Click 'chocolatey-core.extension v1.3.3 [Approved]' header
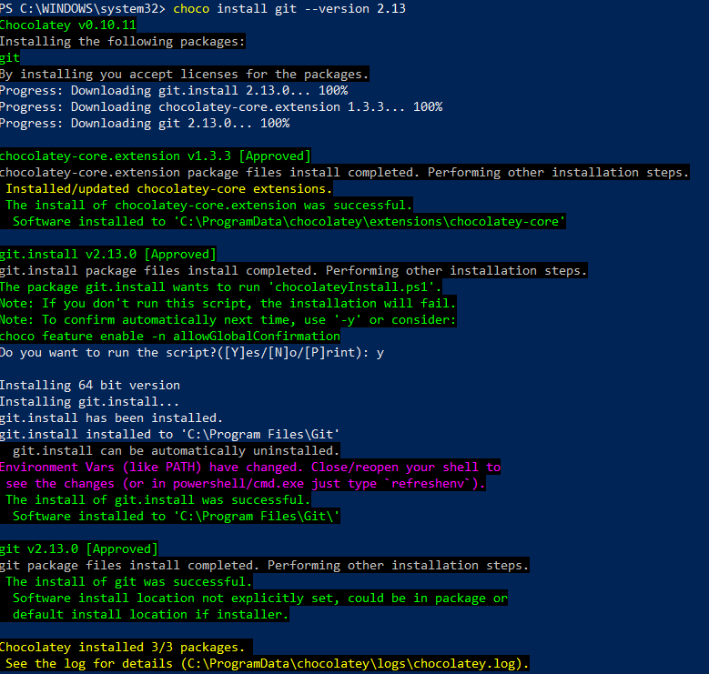 tap(156, 156)
